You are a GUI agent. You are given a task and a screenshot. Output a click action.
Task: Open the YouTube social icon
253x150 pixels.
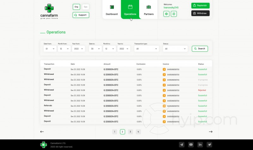pyautogui.click(x=191, y=145)
